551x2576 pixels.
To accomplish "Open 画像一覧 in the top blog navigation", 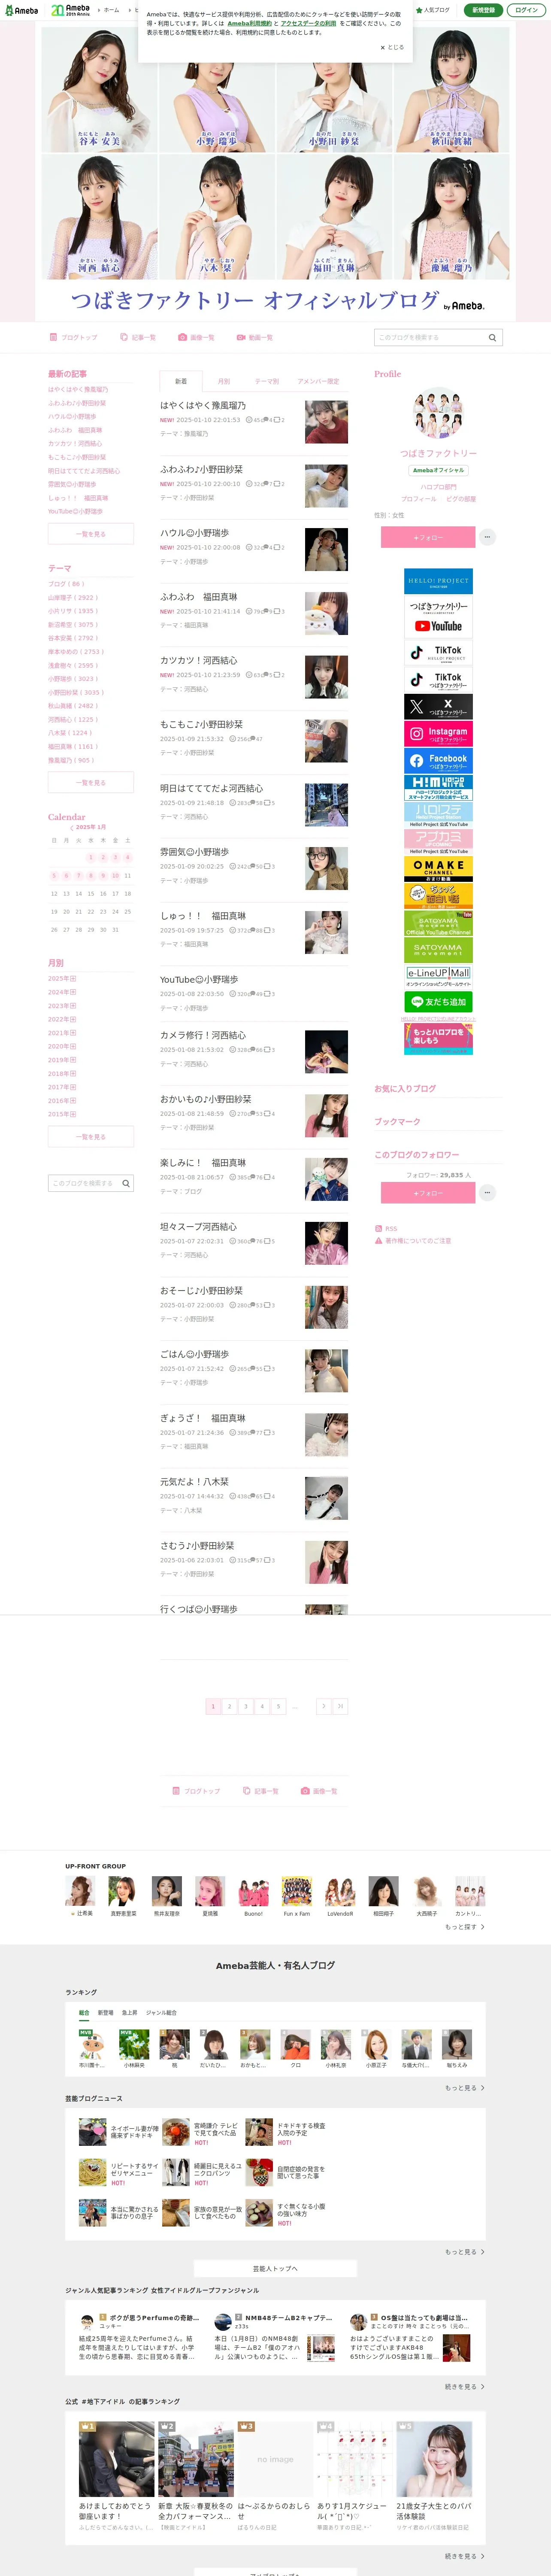I will pyautogui.click(x=196, y=338).
